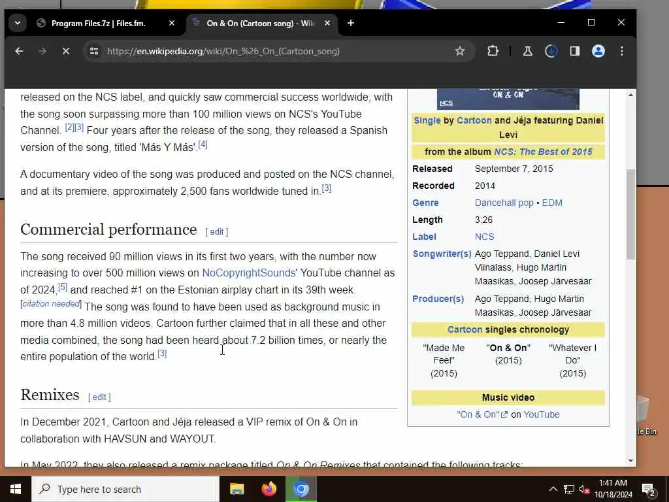Open the notification center icon
This screenshot has height=502, width=669.
[x=649, y=489]
